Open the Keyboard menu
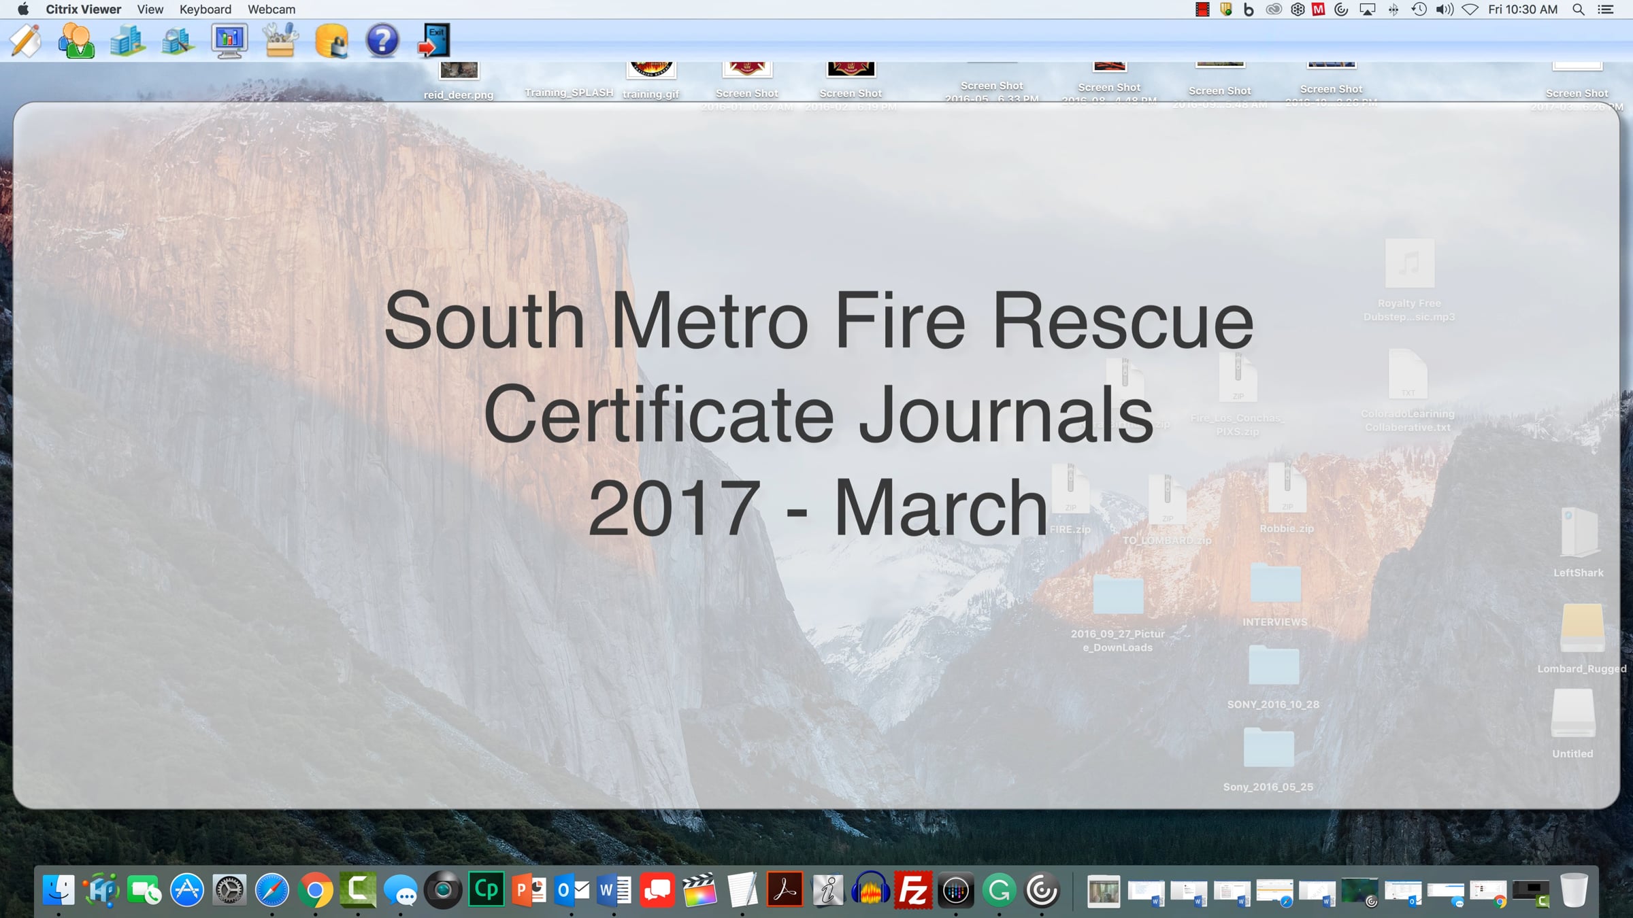1633x918 pixels. (x=205, y=10)
